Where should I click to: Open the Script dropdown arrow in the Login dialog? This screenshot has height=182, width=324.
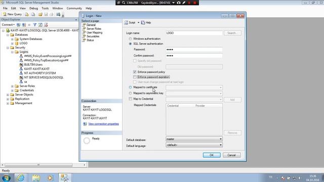[x=138, y=22]
